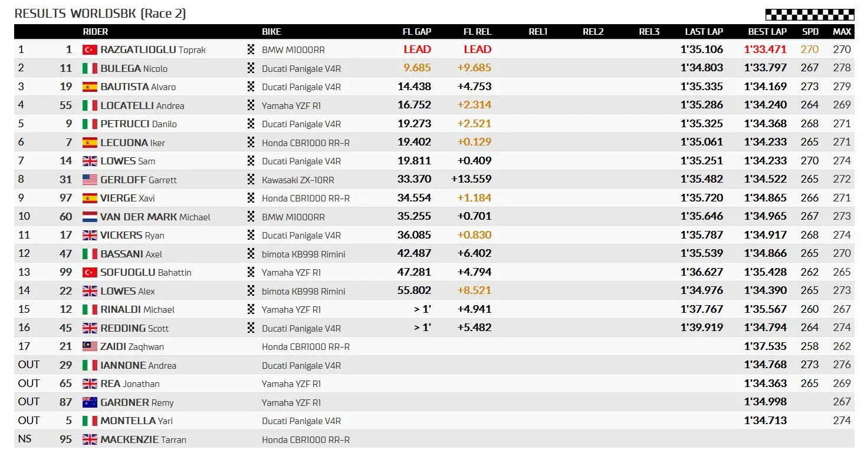The width and height of the screenshot is (864, 453).
Task: Click the Italian flag beside Bassani Axel
Action: point(90,254)
